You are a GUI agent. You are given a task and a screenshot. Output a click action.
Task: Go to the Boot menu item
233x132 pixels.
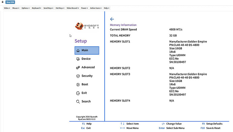(85, 84)
